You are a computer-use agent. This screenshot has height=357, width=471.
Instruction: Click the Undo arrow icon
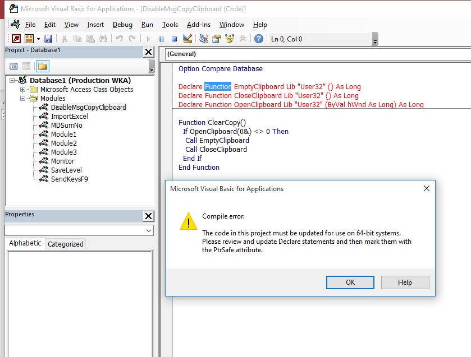pyautogui.click(x=119, y=39)
